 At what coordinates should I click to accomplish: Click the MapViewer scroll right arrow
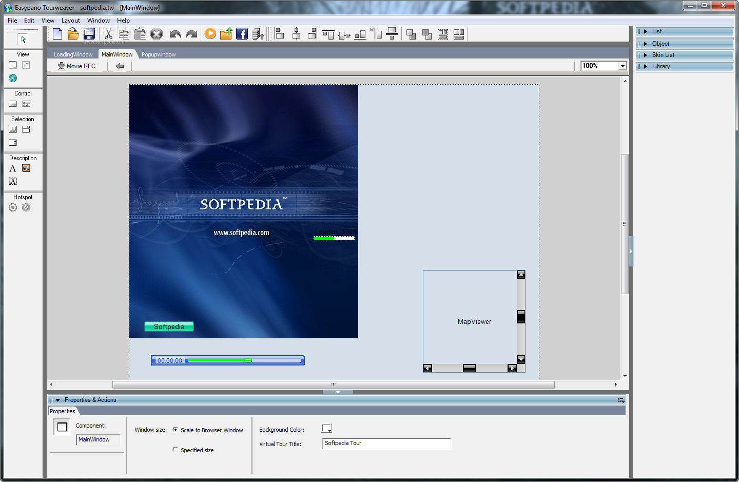click(x=512, y=368)
